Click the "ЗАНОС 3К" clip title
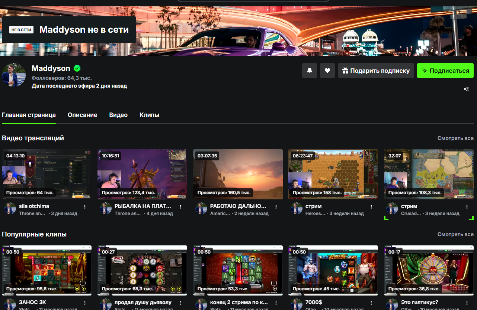Image resolution: width=477 pixels, height=310 pixels. pyautogui.click(x=32, y=302)
